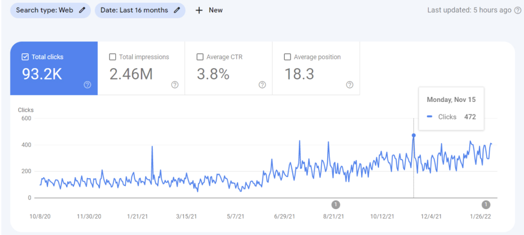
Task: Click pencil icon on Search type filter
Action: coord(82,10)
